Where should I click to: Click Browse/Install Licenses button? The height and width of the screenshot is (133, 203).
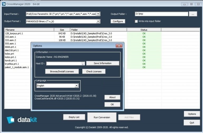coord(62,71)
